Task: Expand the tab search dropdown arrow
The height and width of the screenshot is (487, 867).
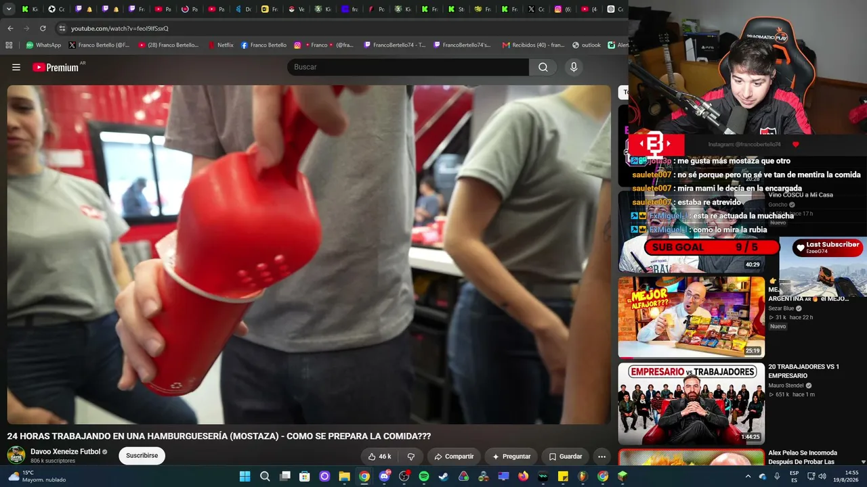Action: (x=10, y=9)
